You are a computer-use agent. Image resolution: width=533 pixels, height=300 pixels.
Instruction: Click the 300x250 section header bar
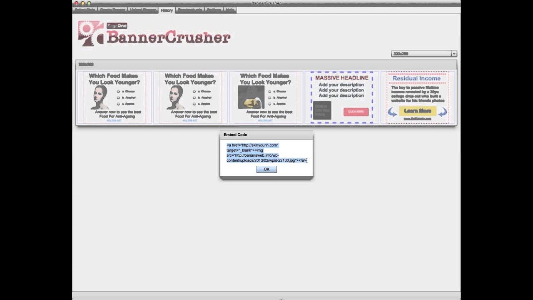266,65
